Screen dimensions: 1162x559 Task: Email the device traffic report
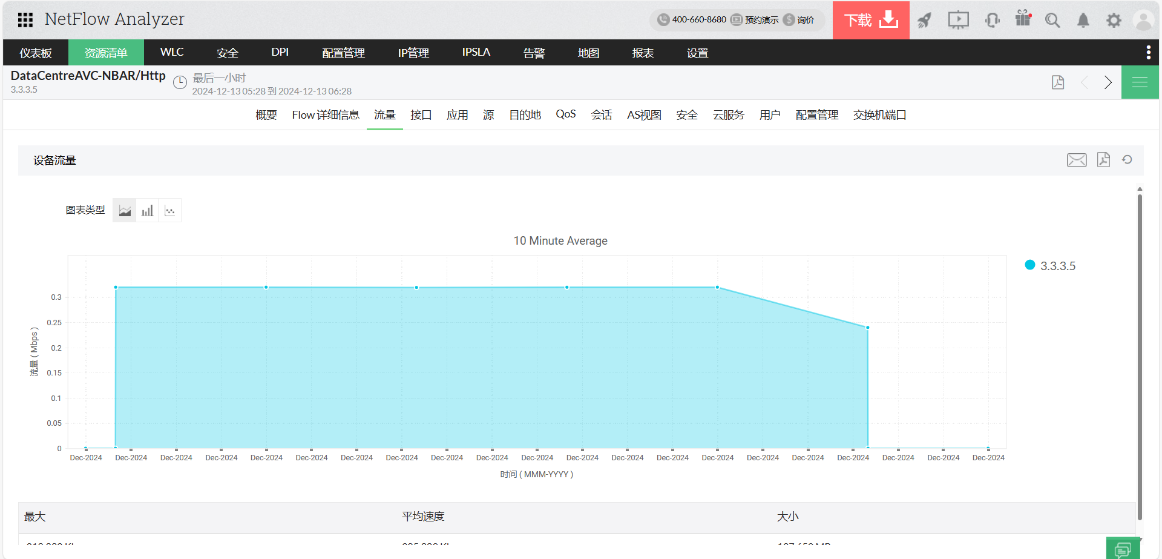click(1076, 160)
